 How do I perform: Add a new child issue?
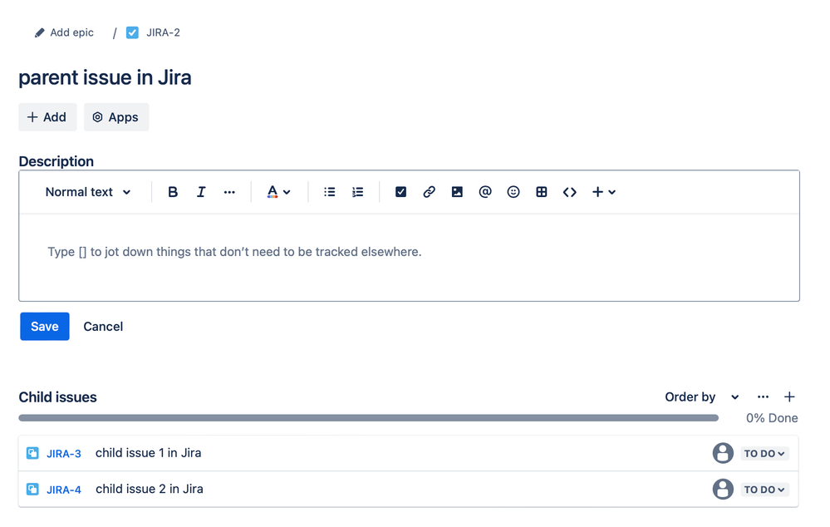tap(789, 396)
